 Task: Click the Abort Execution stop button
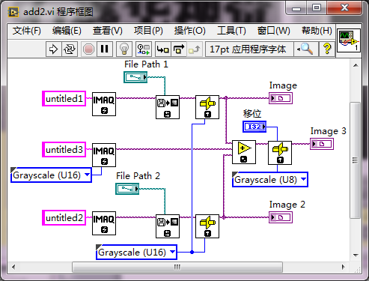point(88,49)
